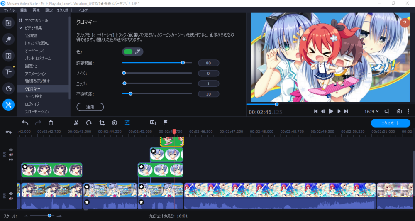Open the Transitions tab icon

click(x=8, y=56)
